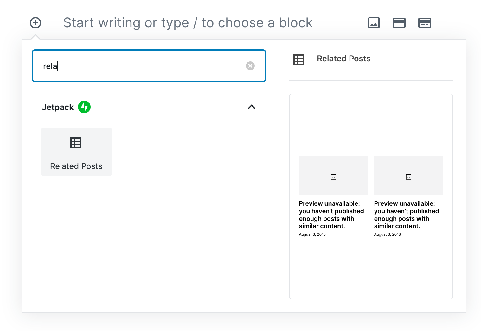
Task: Click the green Jetpack logo icon
Action: click(x=84, y=107)
